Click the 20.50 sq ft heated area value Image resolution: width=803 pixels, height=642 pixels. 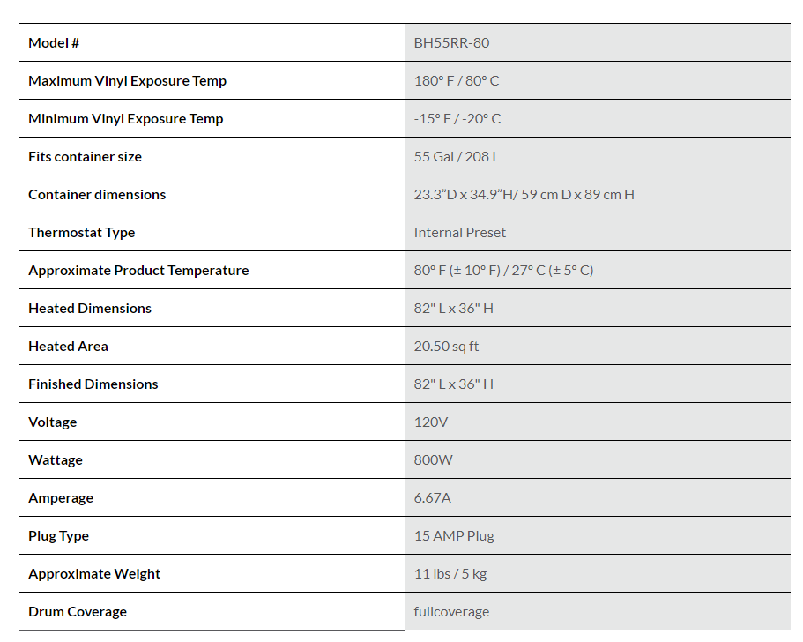tap(446, 346)
